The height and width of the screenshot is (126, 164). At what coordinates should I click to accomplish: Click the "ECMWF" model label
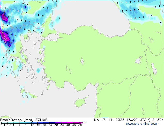pyautogui.click(x=42, y=120)
